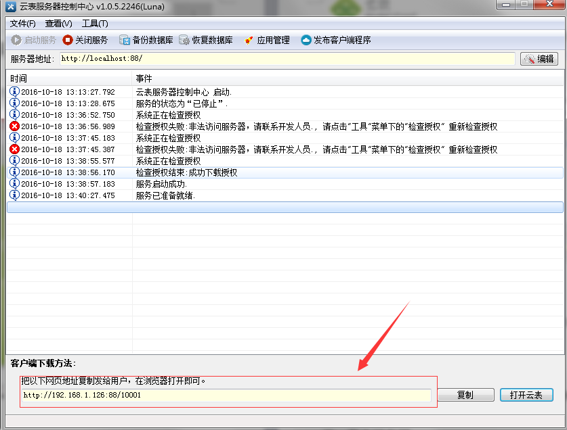Select event 检查授权失败 at 13:36:56
Image resolution: width=567 pixels, height=430 pixels.
tap(316, 126)
